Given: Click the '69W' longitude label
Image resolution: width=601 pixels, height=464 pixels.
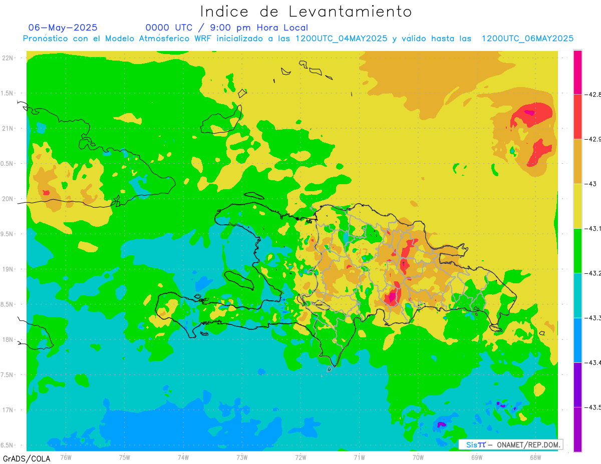Looking at the screenshot, I should pyautogui.click(x=477, y=457).
